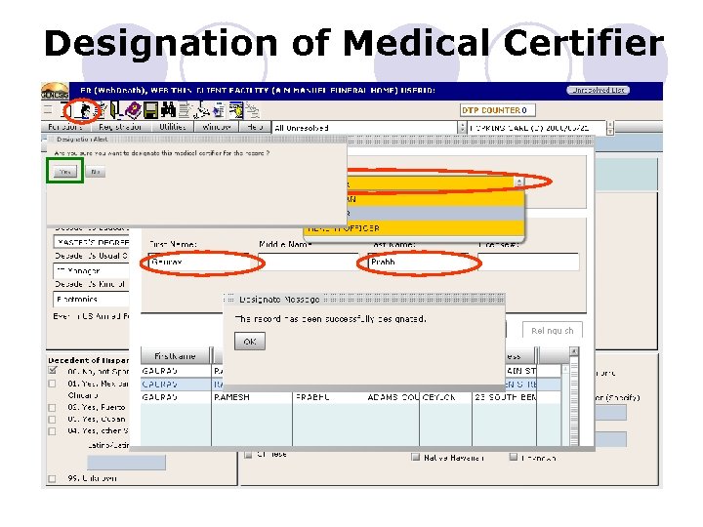Click the notepad with pencil toolbar icon

[x=102, y=110]
